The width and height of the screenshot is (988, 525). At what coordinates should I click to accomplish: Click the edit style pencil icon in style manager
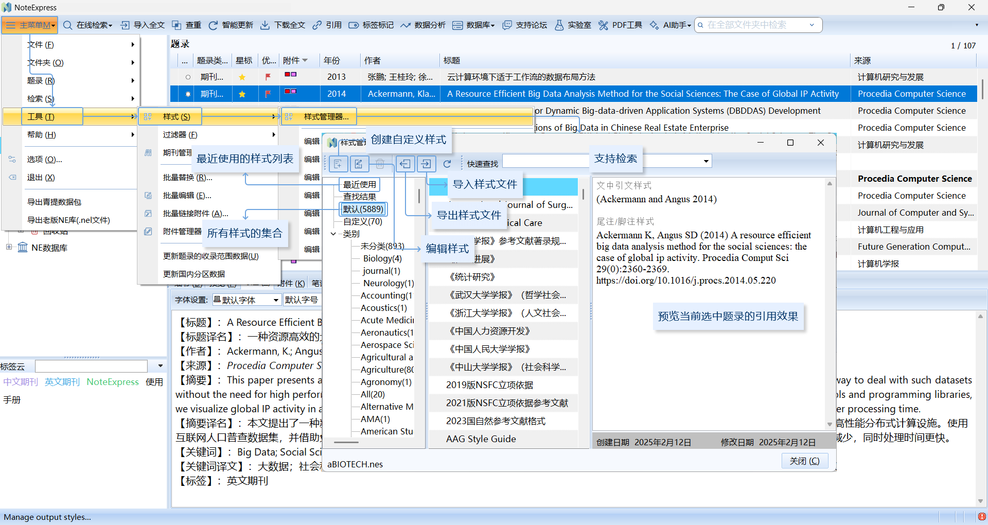click(359, 164)
